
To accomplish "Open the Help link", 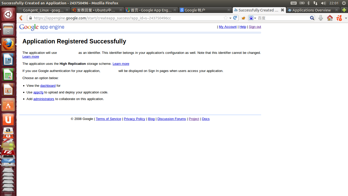I will pyautogui.click(x=243, y=27).
